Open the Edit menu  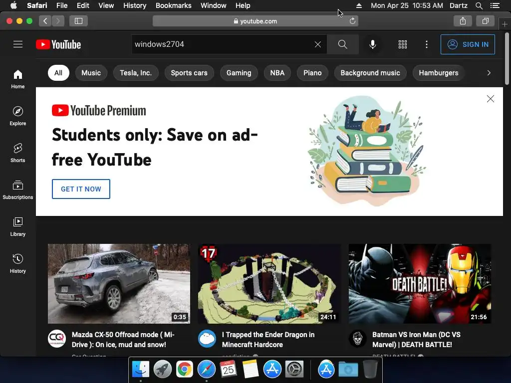coord(83,5)
